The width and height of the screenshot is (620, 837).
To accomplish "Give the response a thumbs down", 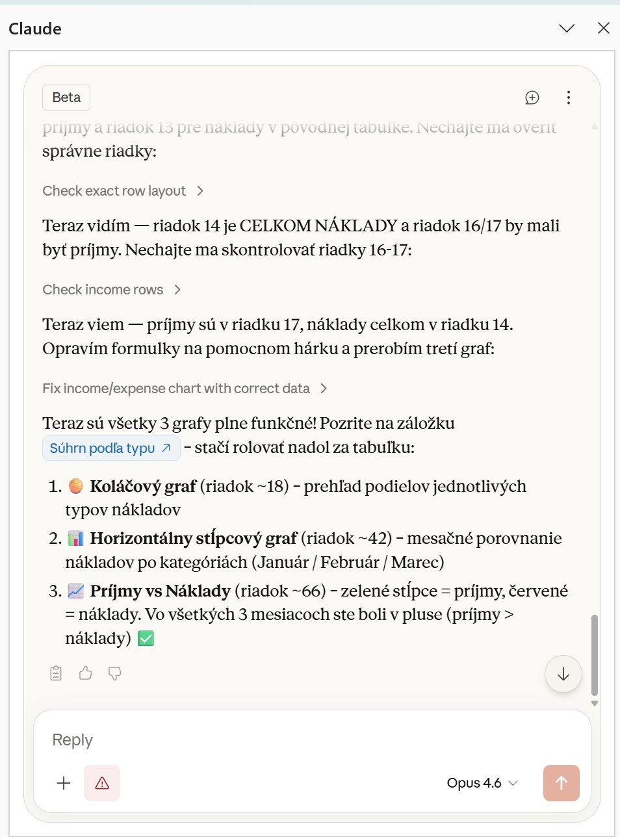I will (x=114, y=673).
